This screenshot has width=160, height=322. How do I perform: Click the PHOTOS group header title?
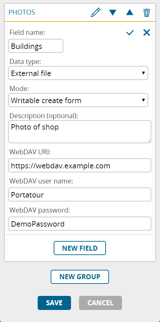click(22, 12)
